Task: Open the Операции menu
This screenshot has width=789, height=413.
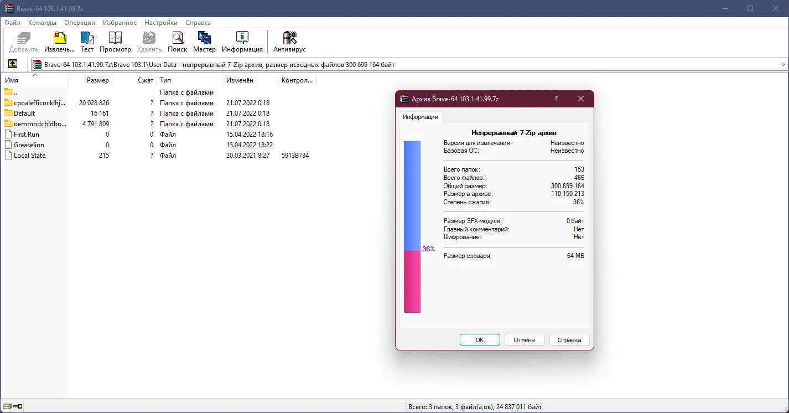Action: point(80,23)
